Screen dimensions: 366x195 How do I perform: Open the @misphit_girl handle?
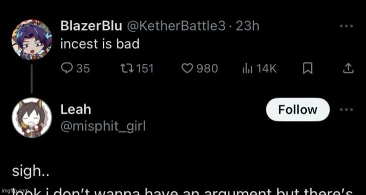[103, 127]
